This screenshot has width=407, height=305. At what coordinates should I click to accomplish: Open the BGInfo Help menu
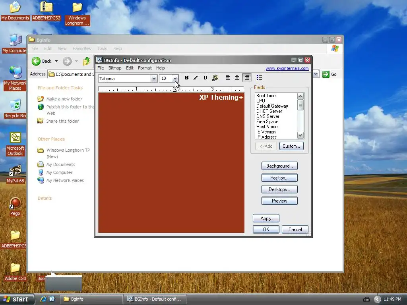tap(161, 68)
